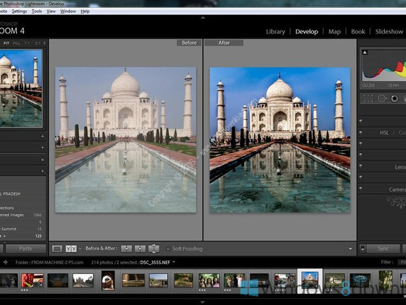The height and width of the screenshot is (305, 406).
Task: Open the toolbar content dropdown triangle
Action: point(350,248)
